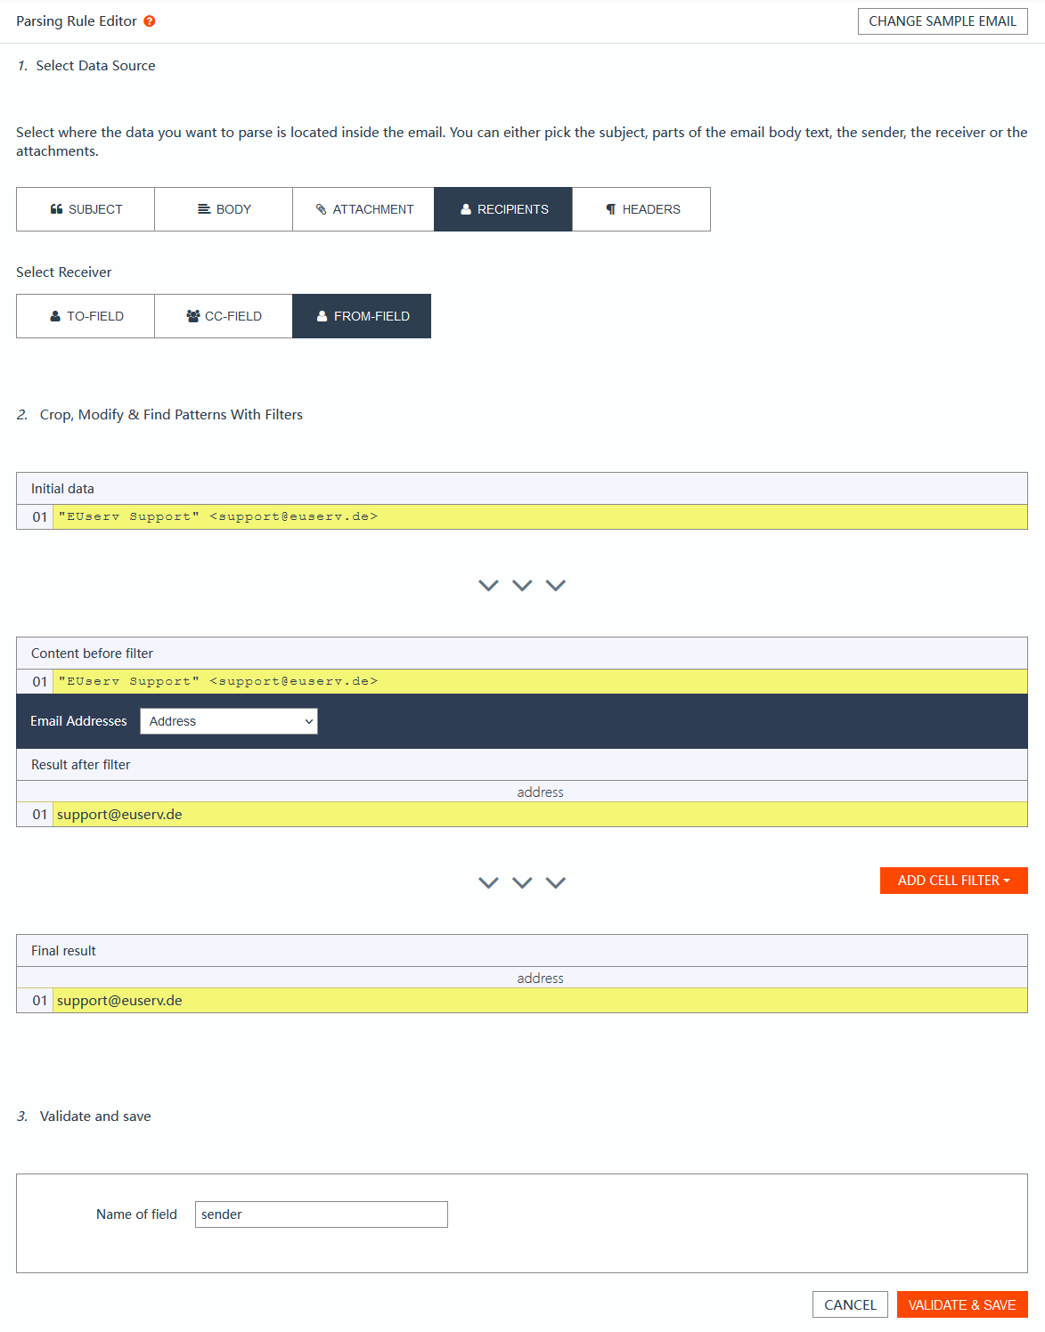Screen dimensions: 1045x1332
Task: Click the Recipients person icon
Action: tap(466, 209)
